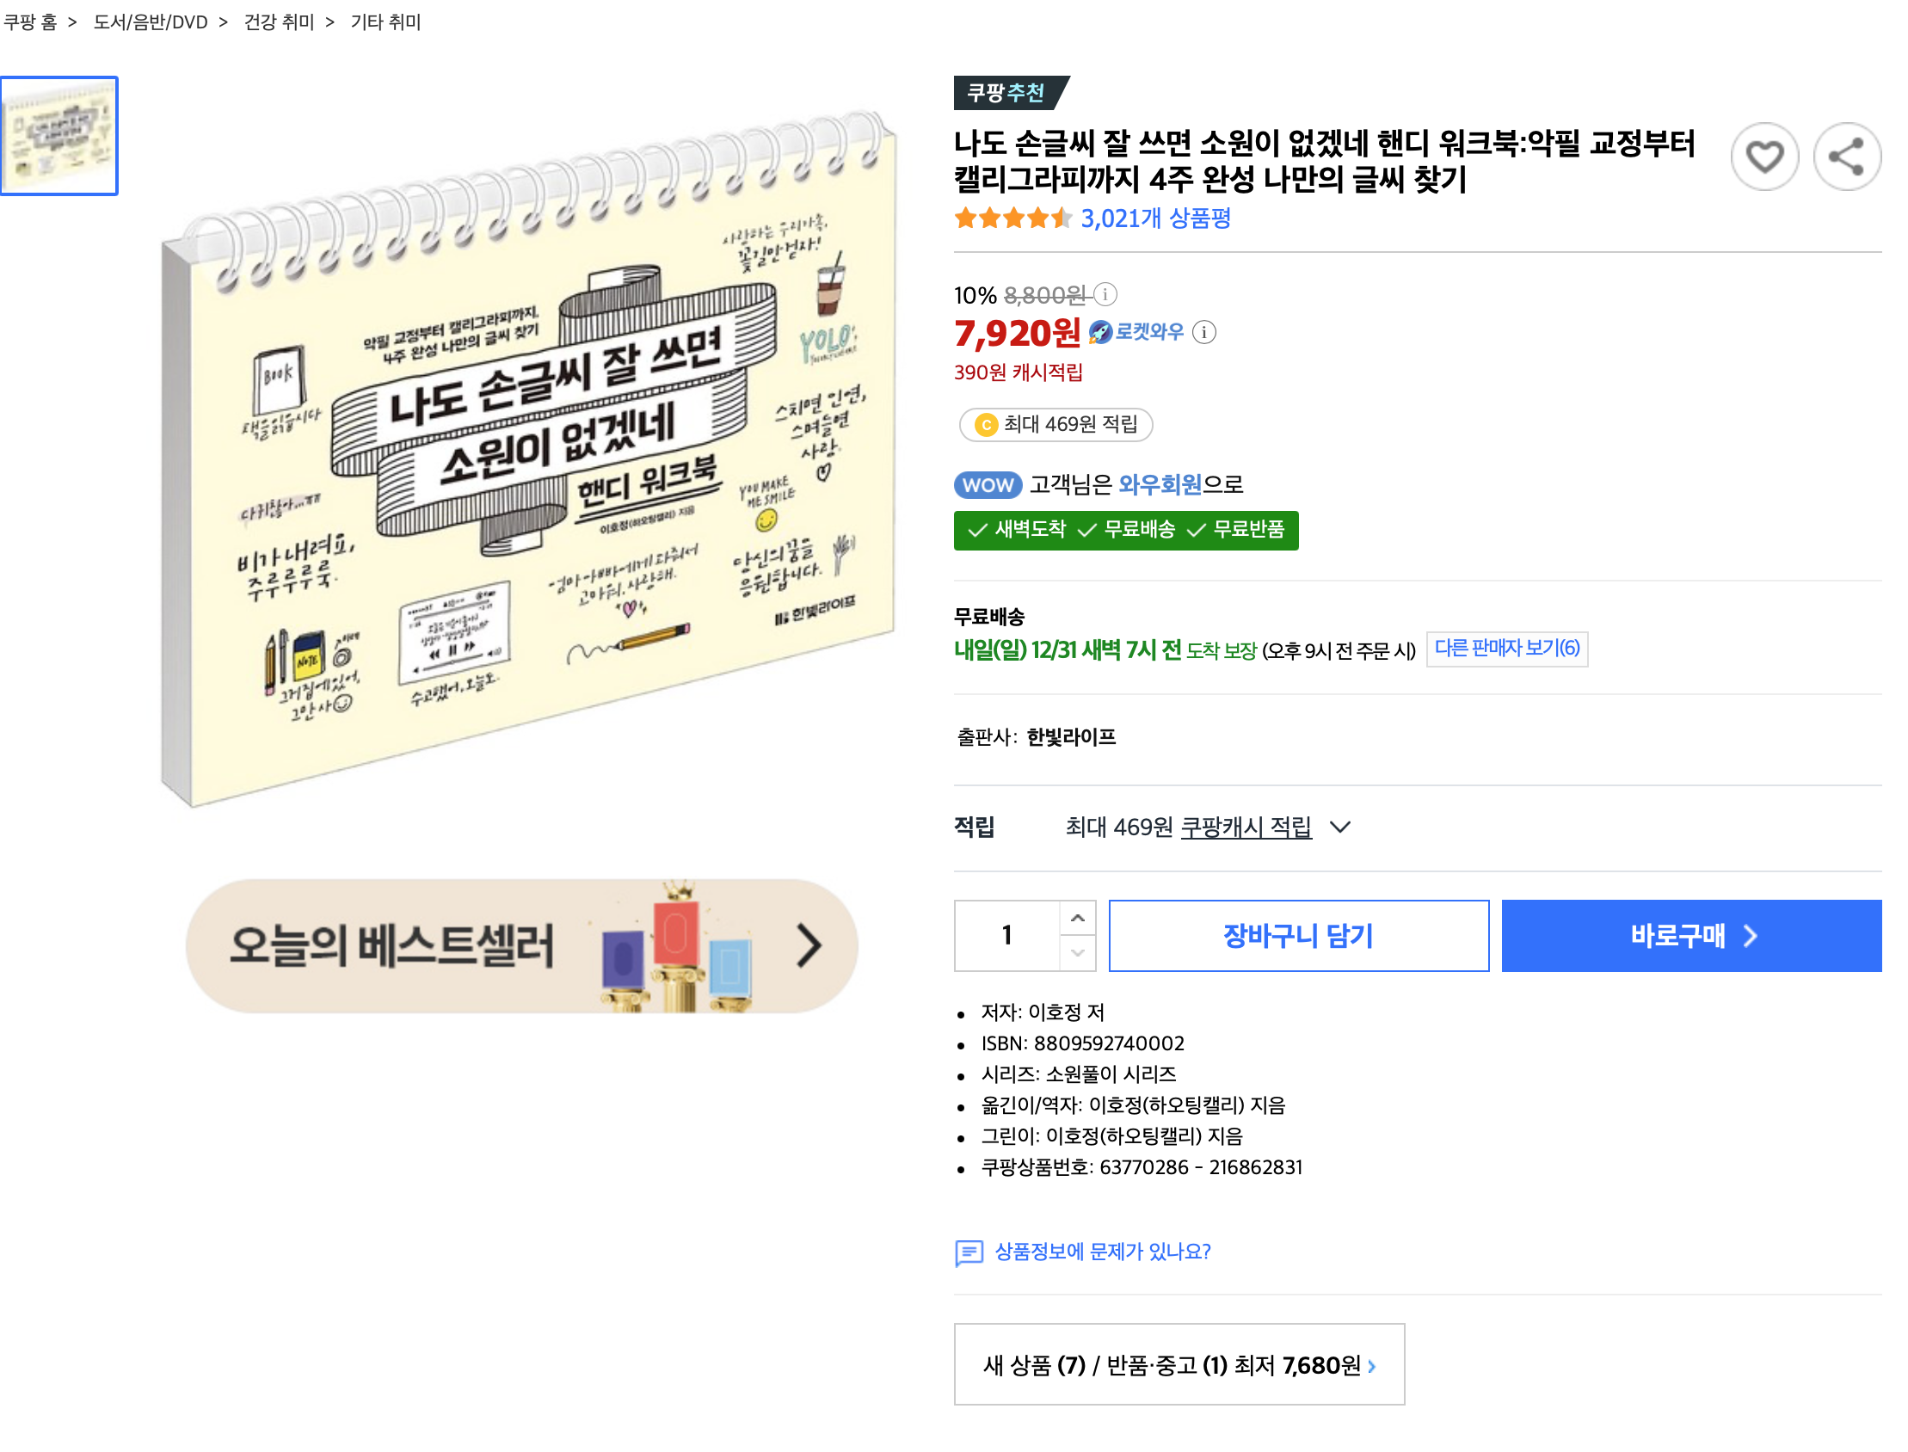
Task: Click the info icon beside original price
Action: click(1105, 295)
